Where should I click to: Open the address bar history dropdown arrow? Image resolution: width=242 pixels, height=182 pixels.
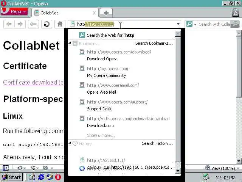[x=178, y=24]
